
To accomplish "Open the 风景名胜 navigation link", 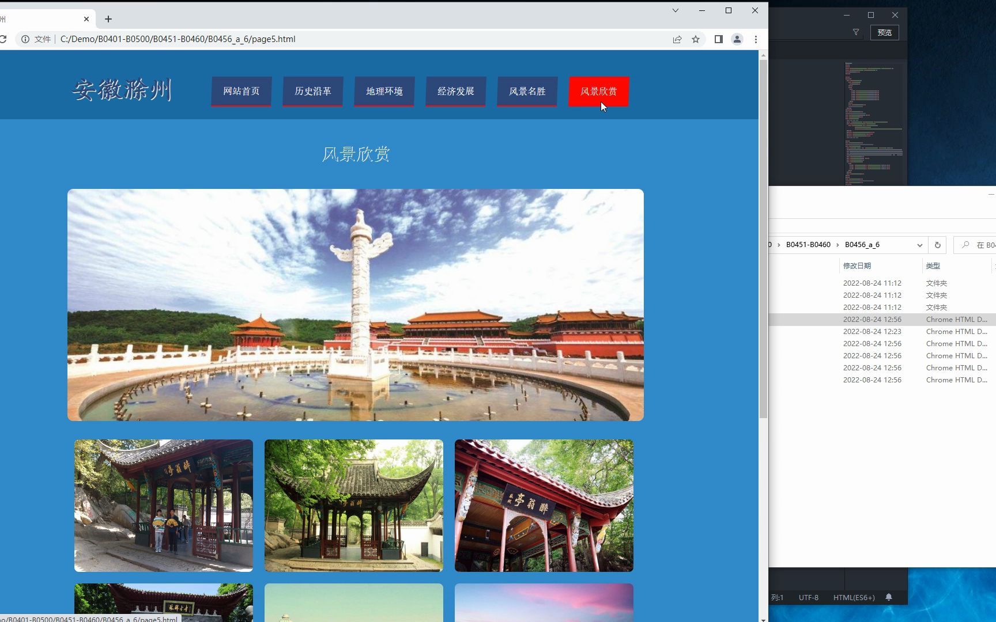I will [527, 92].
